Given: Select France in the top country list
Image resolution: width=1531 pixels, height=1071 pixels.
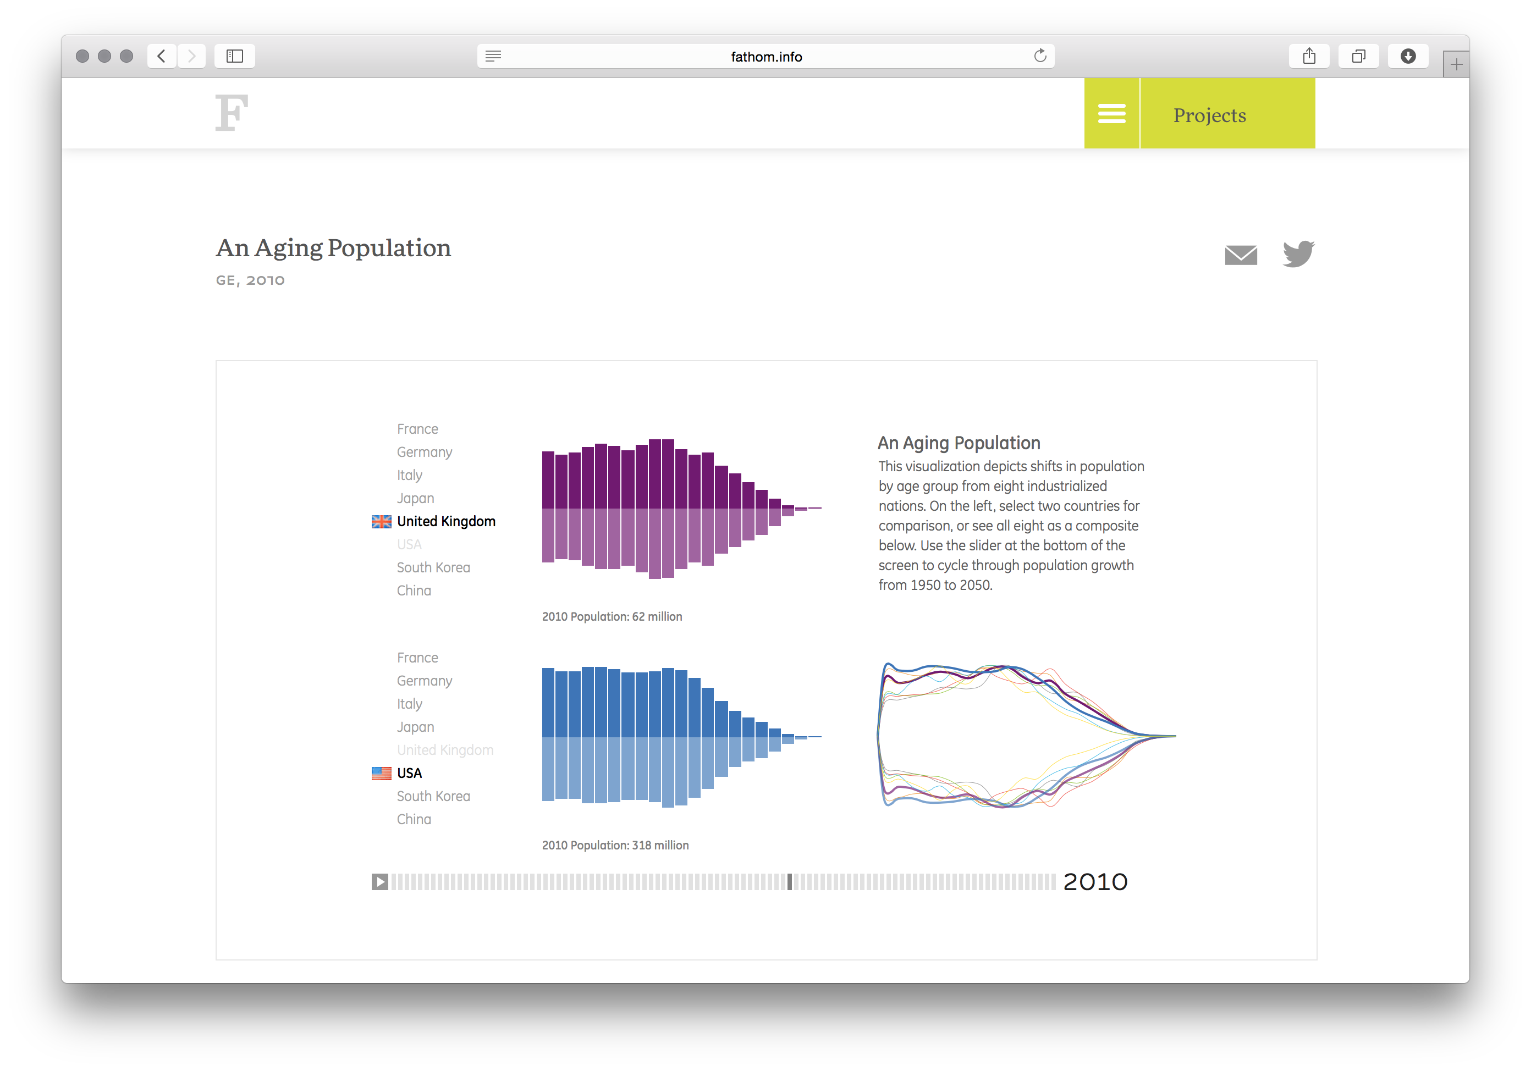Looking at the screenshot, I should click(x=417, y=428).
